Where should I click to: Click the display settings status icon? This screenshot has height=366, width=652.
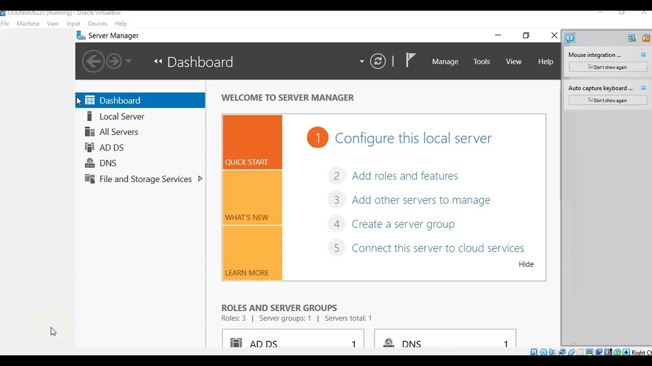point(589,352)
